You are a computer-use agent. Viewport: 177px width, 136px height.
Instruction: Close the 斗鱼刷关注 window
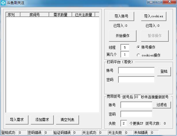pos(170,2)
